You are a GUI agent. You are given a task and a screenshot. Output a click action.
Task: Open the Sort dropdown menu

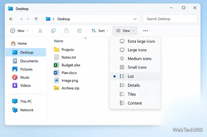[x=100, y=31]
